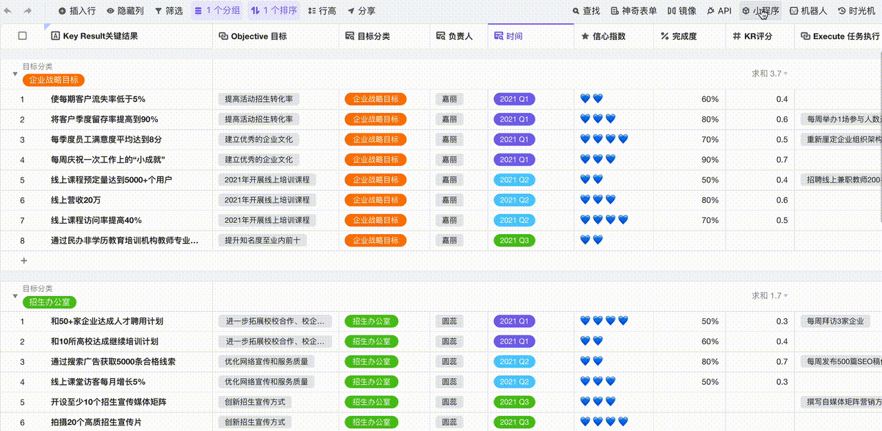Click the lookup icon in 时间 column header

tap(499, 36)
